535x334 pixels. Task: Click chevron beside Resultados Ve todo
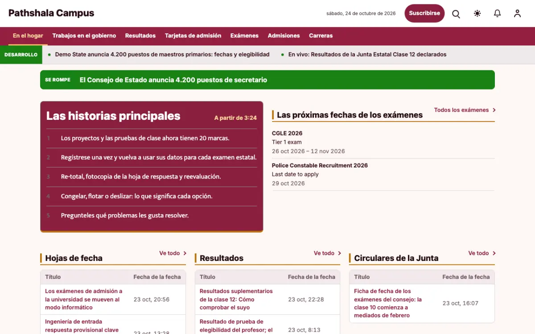pos(339,253)
